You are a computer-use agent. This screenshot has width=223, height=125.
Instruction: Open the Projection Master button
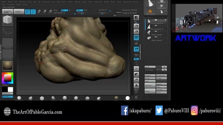8,11
